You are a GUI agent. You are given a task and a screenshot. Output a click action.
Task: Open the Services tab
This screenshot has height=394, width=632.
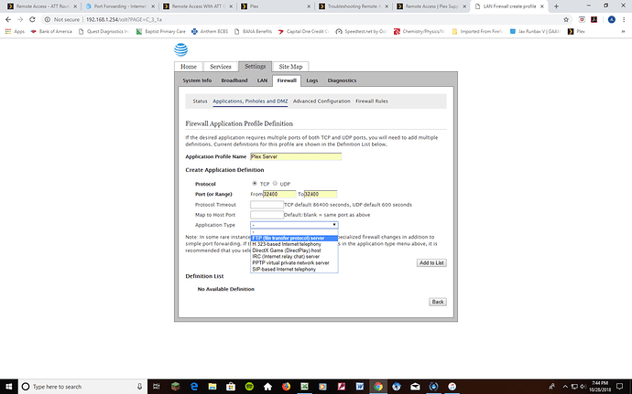click(221, 67)
